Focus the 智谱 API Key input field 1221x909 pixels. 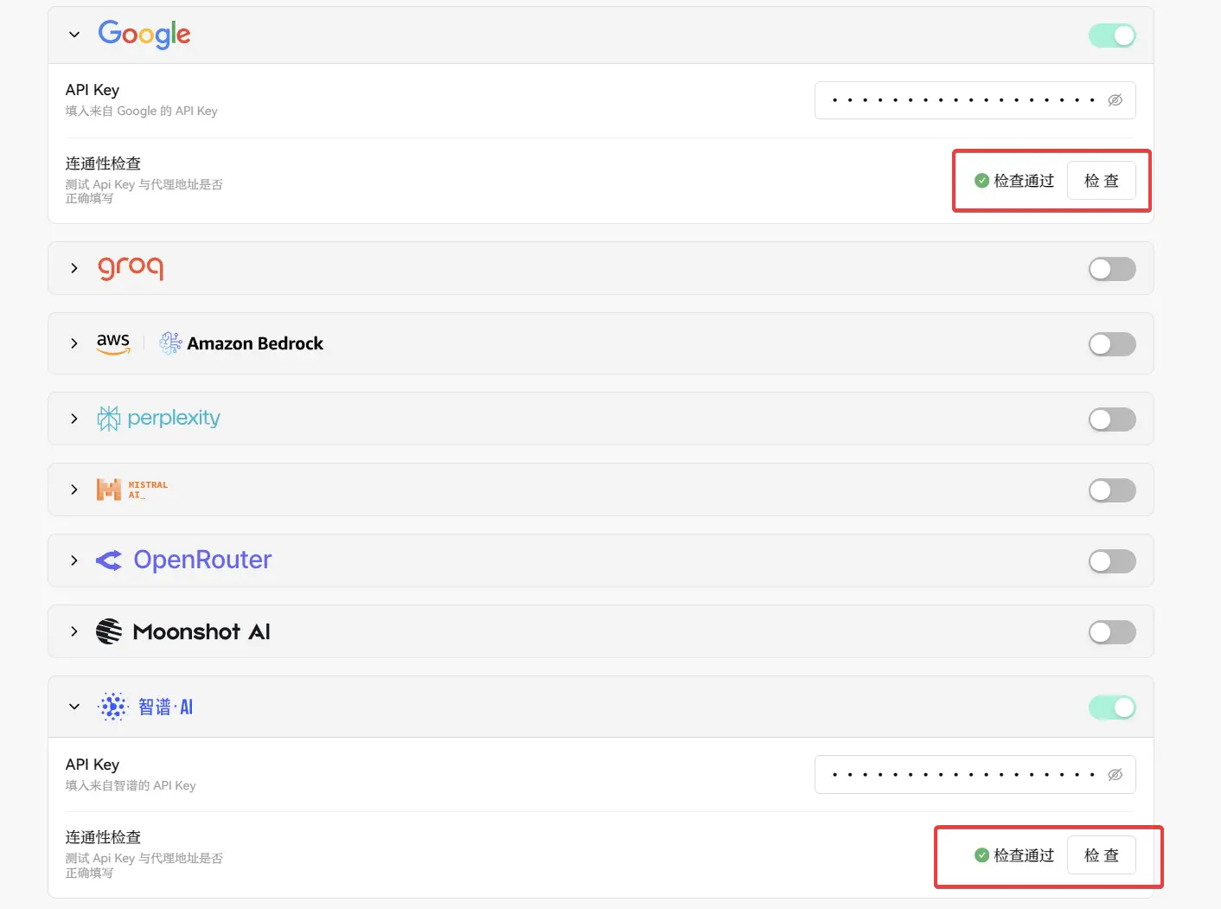960,775
